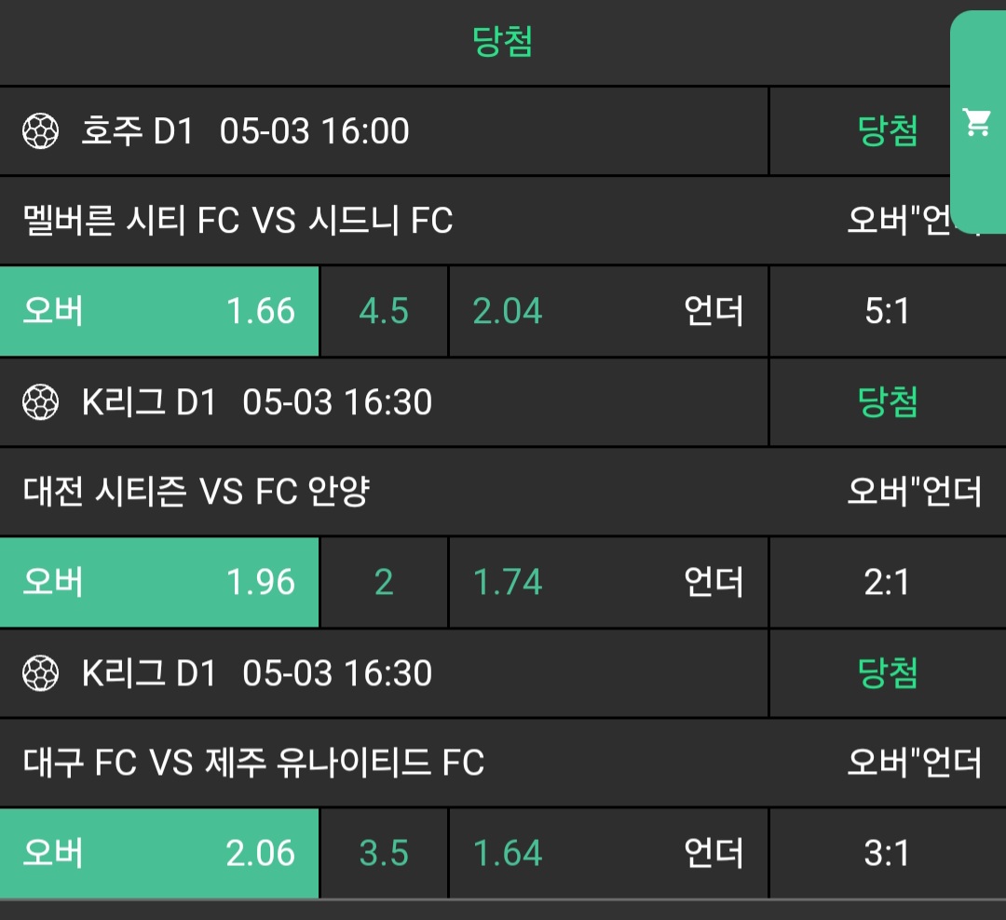Click the 3.5 goal line value
Screen dimensions: 1006x920
(384, 853)
